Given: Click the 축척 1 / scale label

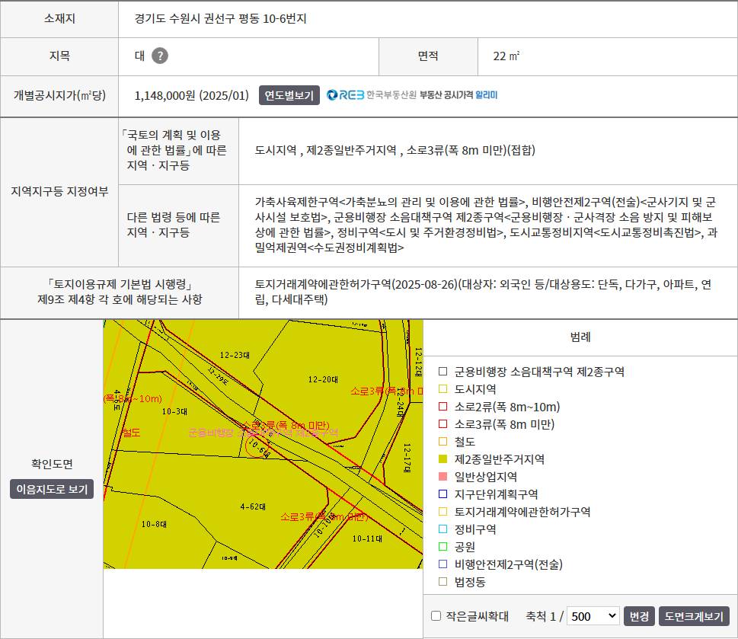Looking at the screenshot, I should (545, 616).
